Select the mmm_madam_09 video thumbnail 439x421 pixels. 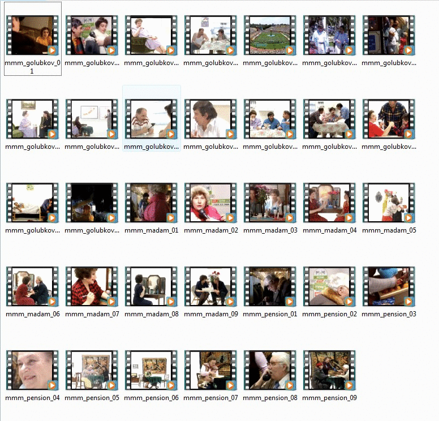[x=210, y=286]
